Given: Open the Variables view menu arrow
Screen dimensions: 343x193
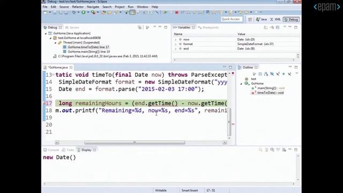Looking at the screenshot, I should [285, 27].
